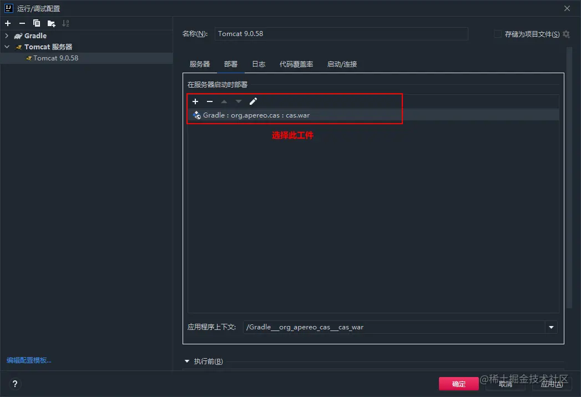
Task: Switch to the 部署 tab
Action: point(230,64)
